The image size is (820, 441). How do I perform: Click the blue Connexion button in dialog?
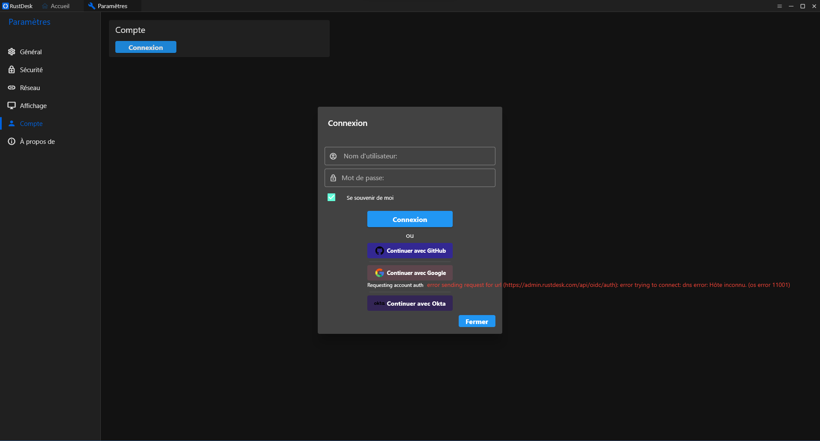(x=410, y=219)
